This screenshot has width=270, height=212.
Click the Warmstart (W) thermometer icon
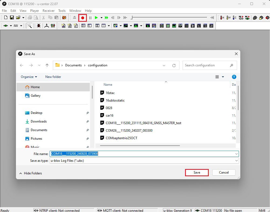pos(228,18)
